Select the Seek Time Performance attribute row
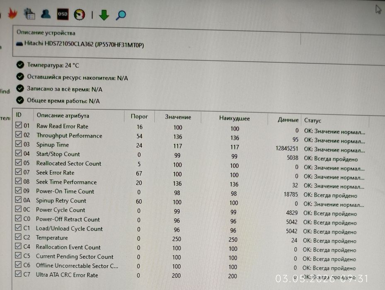 point(190,184)
